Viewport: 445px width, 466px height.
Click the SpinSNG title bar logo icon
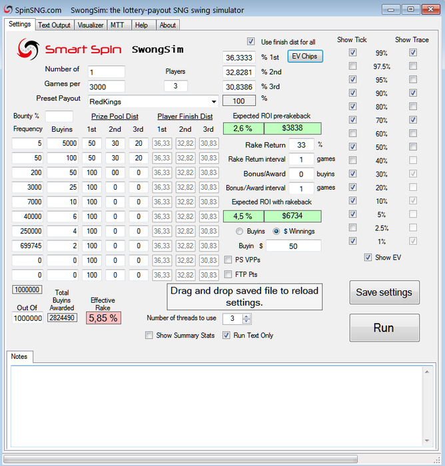[x=8, y=9]
